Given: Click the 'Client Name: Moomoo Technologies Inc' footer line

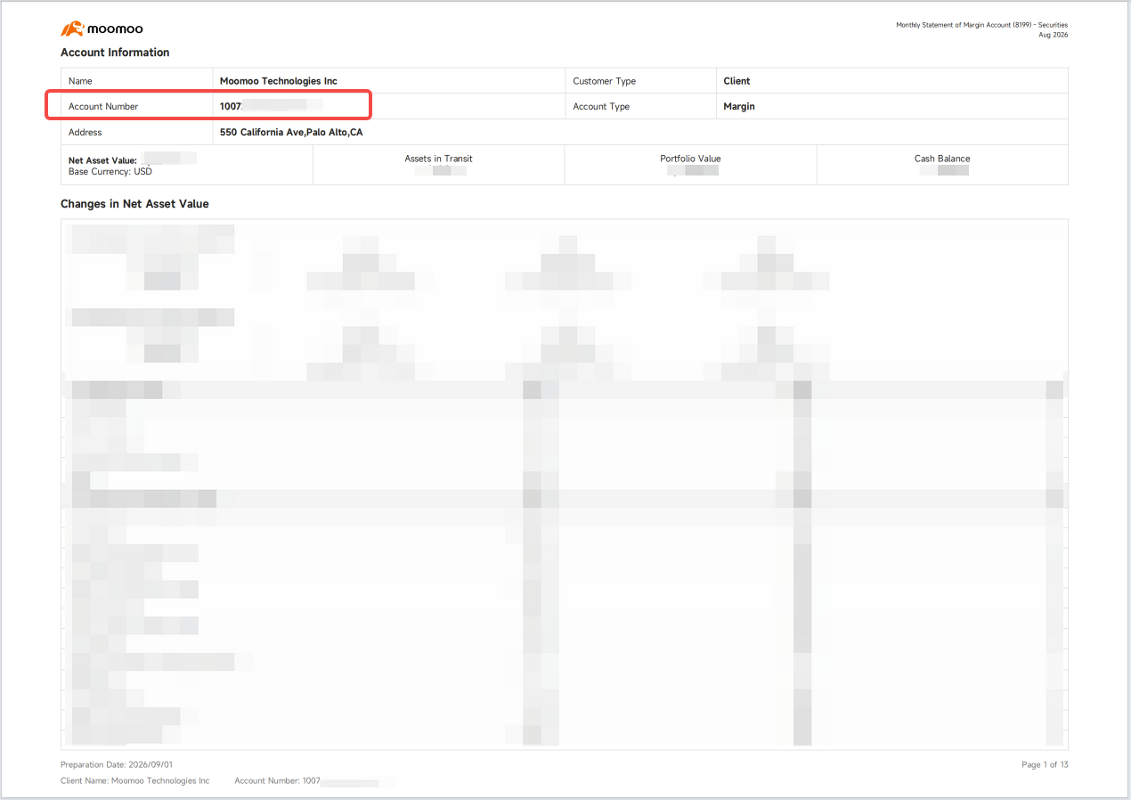Looking at the screenshot, I should [x=135, y=781].
